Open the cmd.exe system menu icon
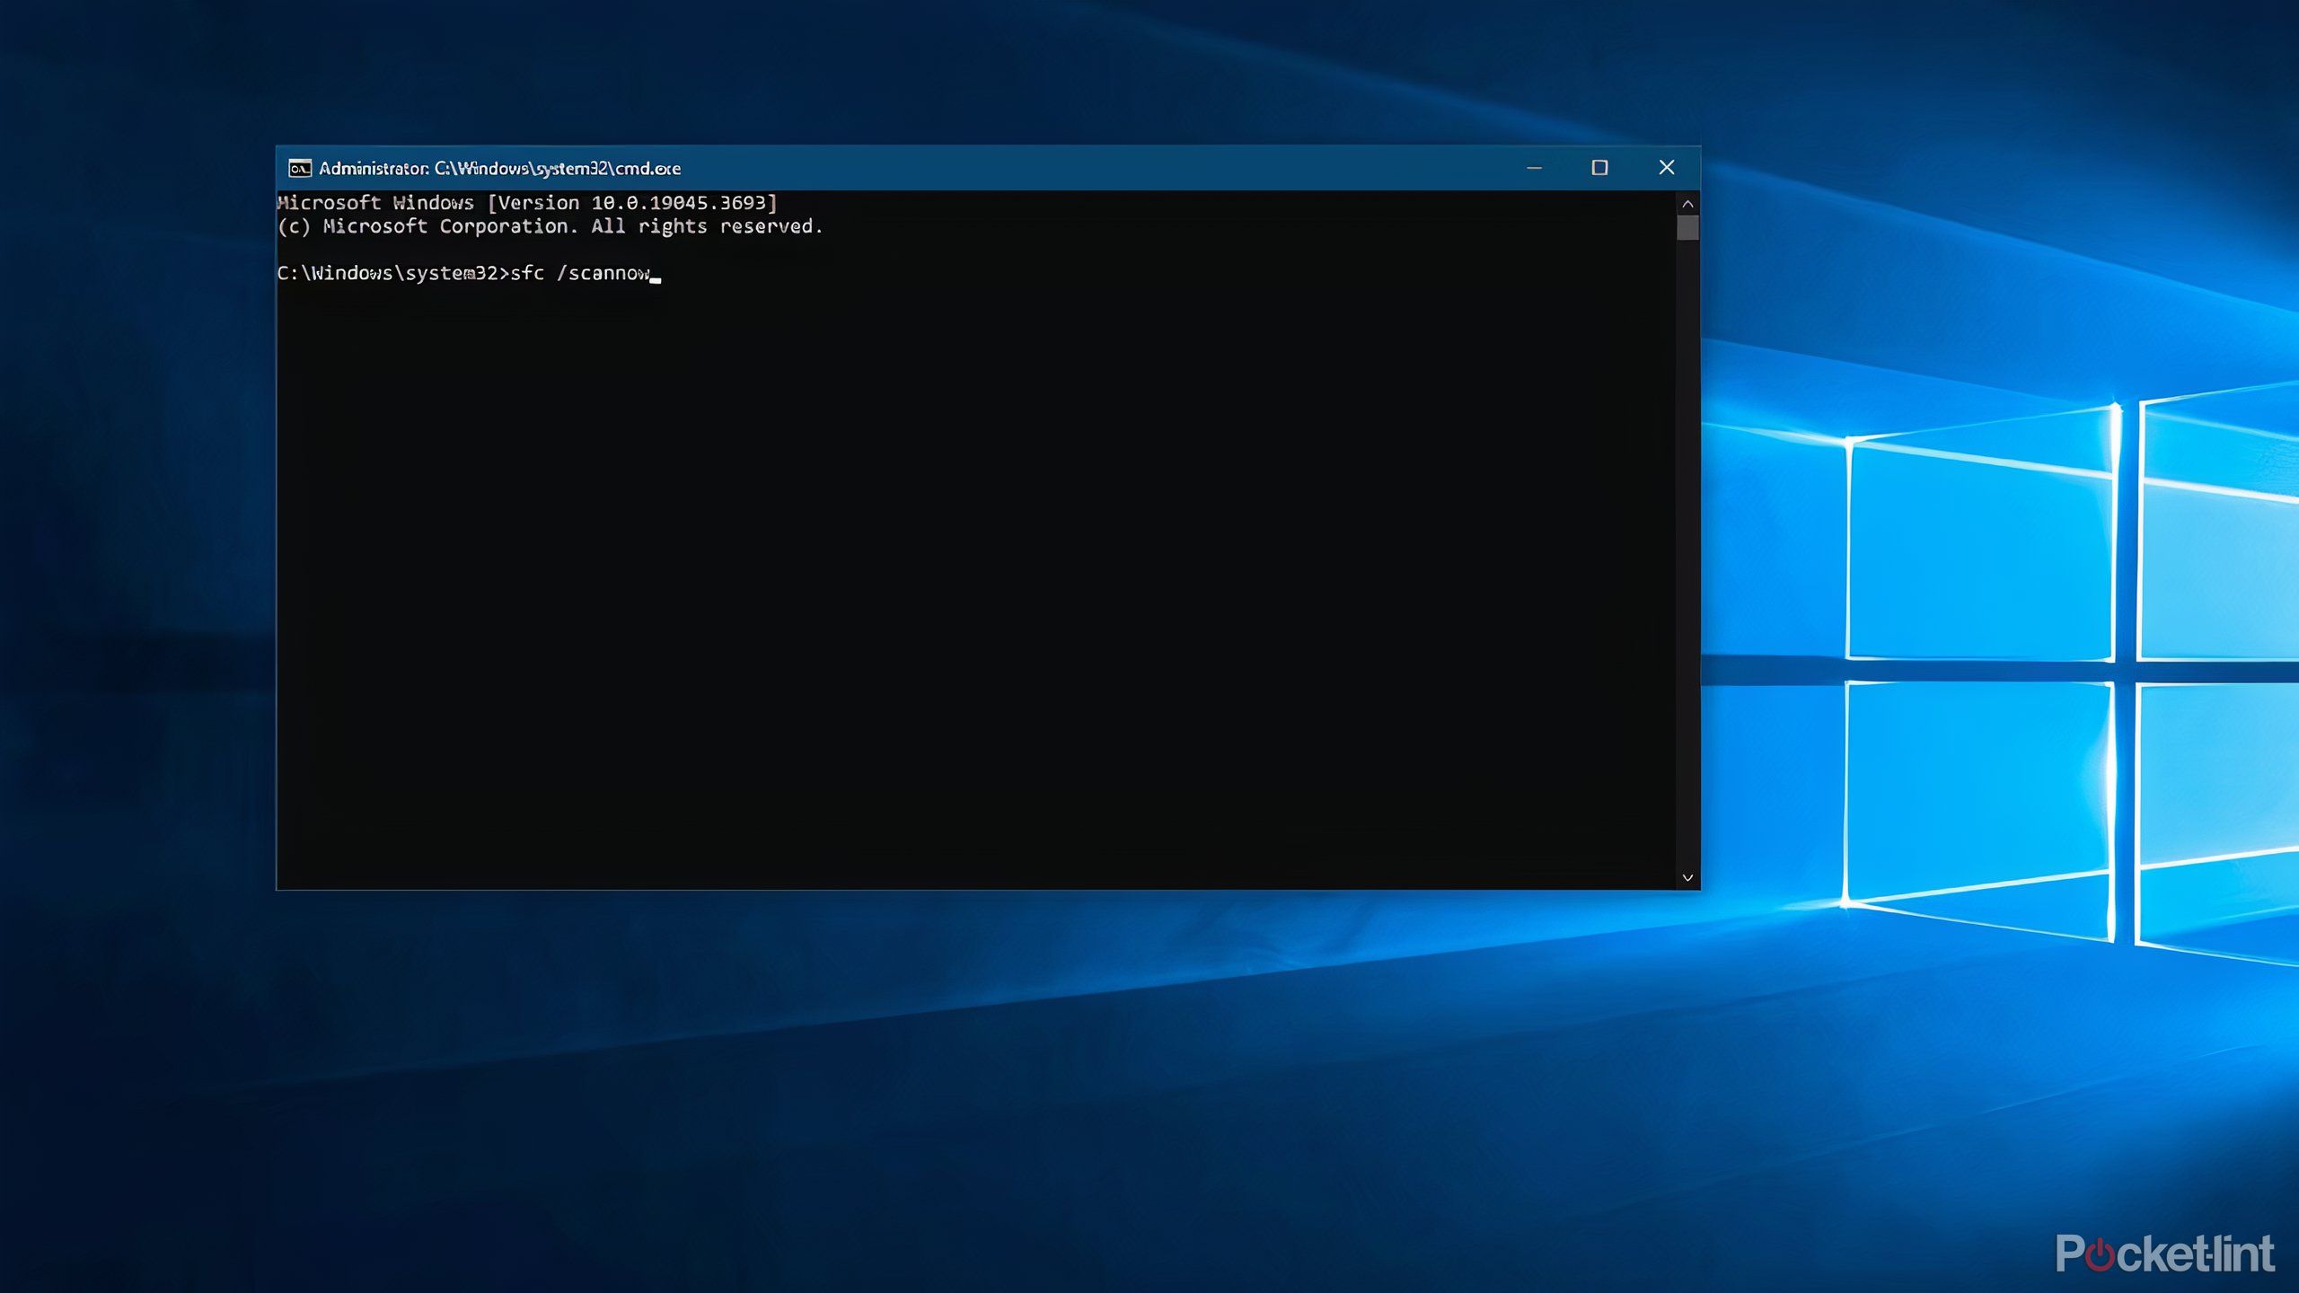This screenshot has width=2299, height=1293. pyautogui.click(x=300, y=168)
